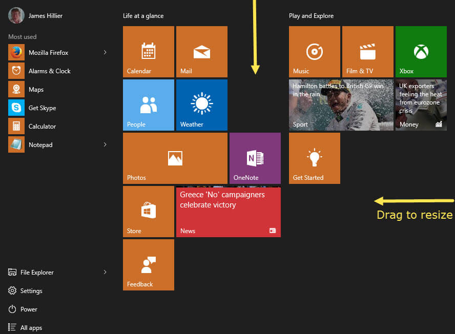Image resolution: width=455 pixels, height=334 pixels.
Task: Launch the OneNote tile
Action: pos(255,158)
